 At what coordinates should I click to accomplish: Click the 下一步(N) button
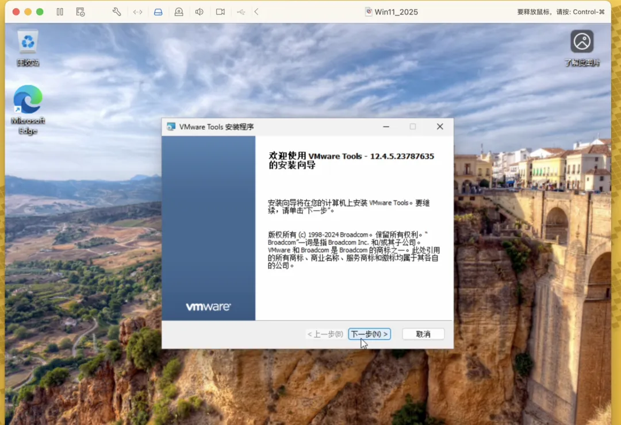(x=370, y=334)
